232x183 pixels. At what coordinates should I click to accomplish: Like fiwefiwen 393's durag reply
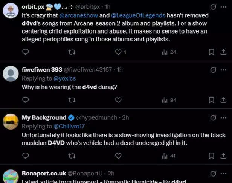click(118, 100)
